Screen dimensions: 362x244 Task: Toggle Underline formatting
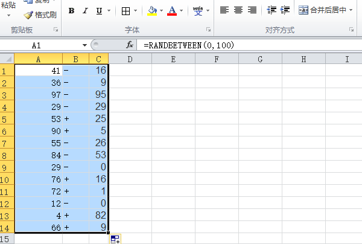click(100, 11)
